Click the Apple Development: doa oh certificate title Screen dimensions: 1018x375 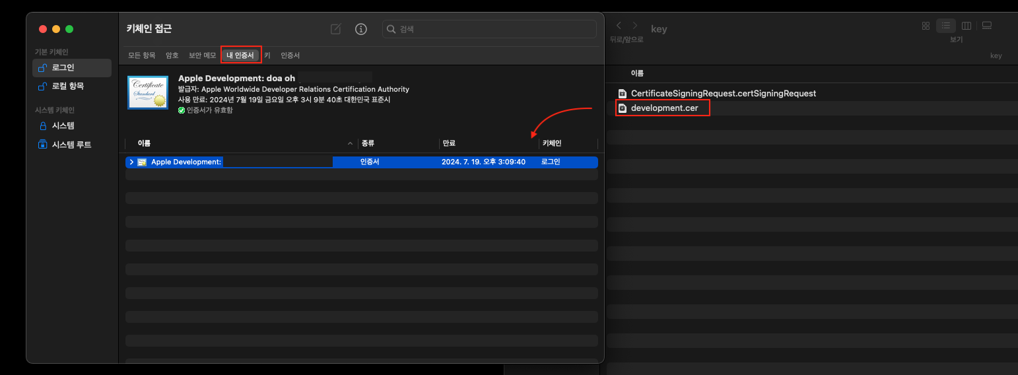[x=236, y=78]
